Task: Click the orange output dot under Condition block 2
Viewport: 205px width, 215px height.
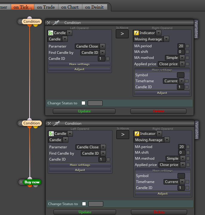Action: 30,127
